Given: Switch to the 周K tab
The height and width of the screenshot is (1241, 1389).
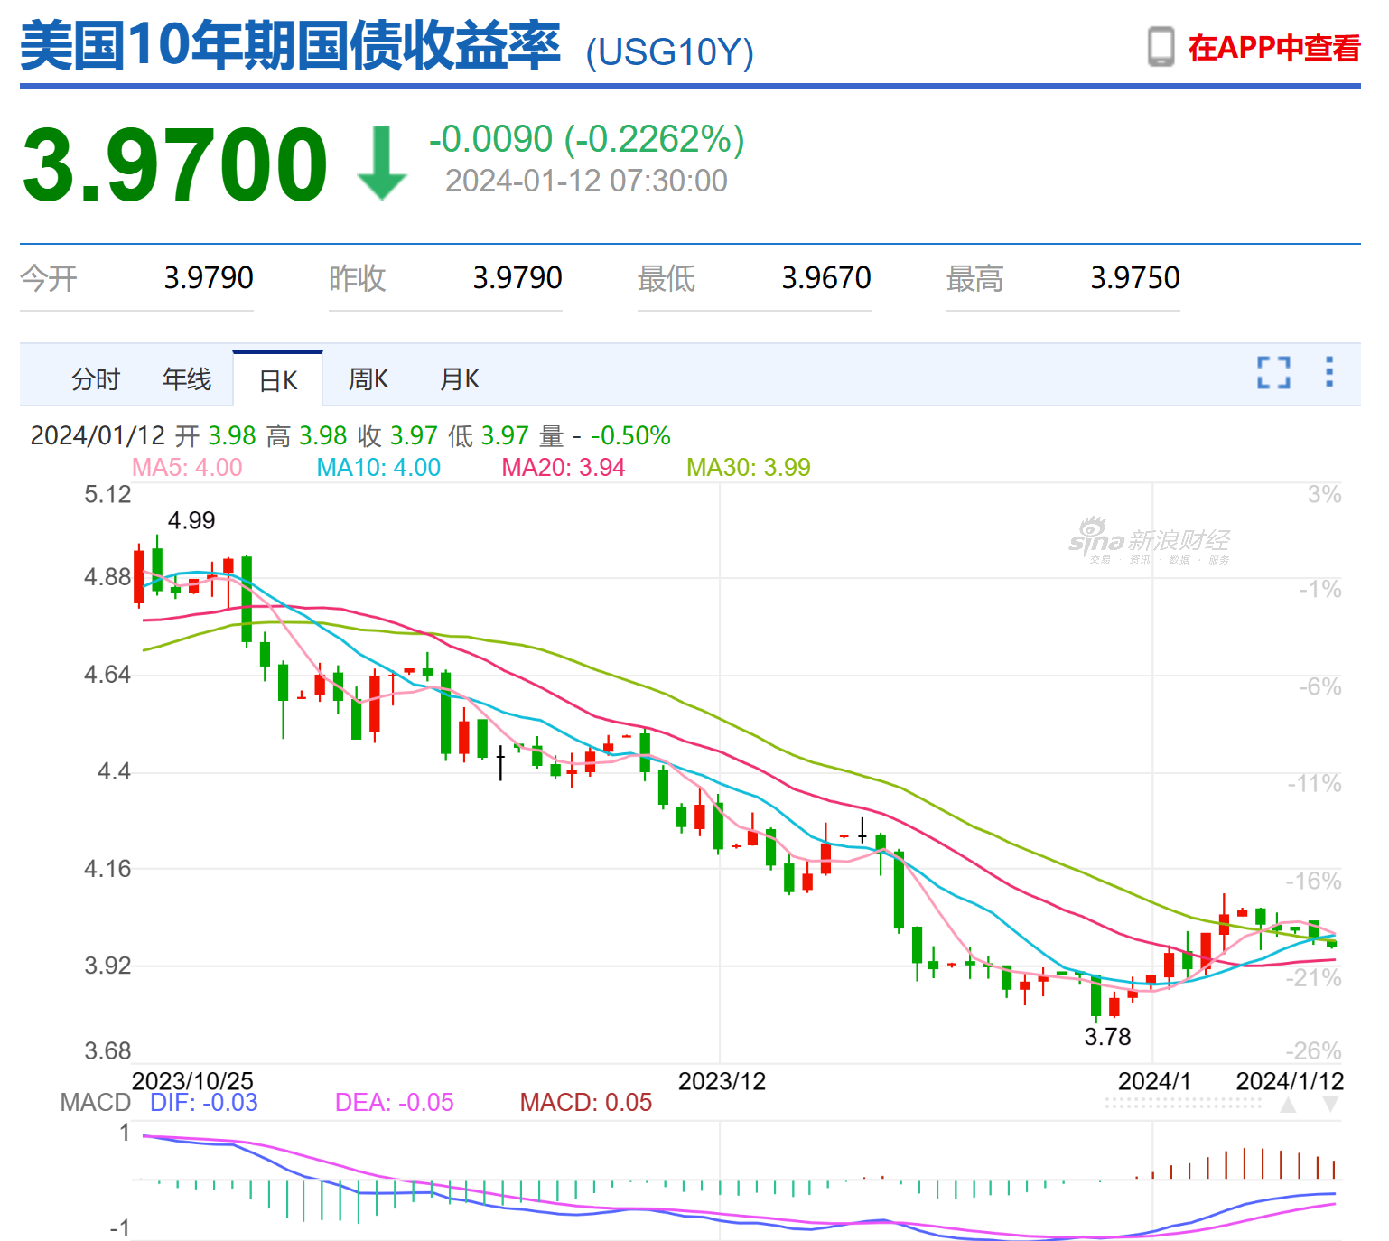Looking at the screenshot, I should click(x=368, y=378).
